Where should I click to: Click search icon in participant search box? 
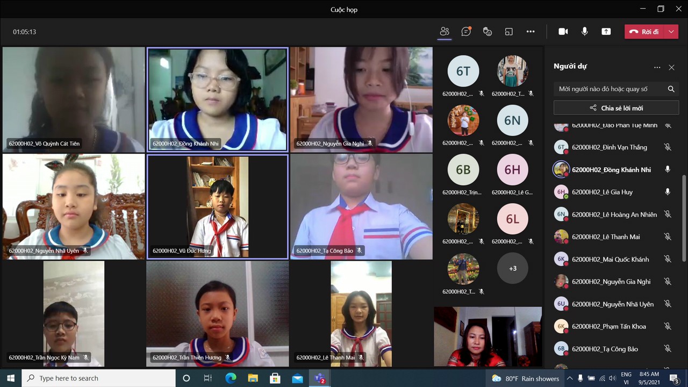pos(671,89)
